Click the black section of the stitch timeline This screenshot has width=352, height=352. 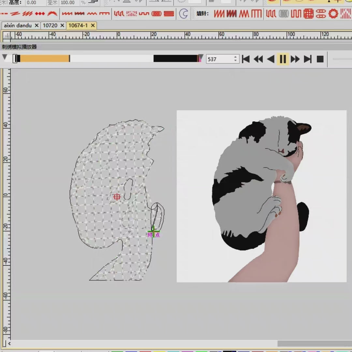[x=175, y=58]
